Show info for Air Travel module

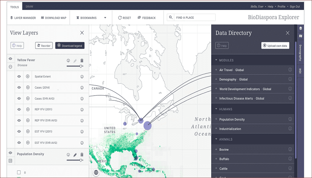click(290, 70)
